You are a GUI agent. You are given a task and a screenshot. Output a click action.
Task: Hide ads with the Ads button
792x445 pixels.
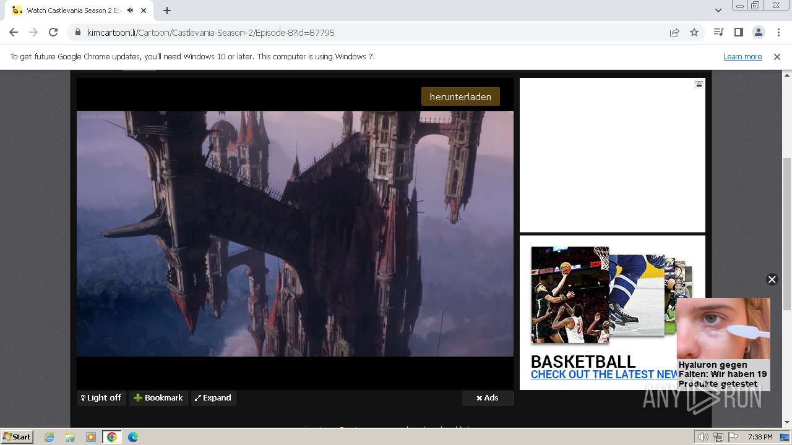[488, 397]
